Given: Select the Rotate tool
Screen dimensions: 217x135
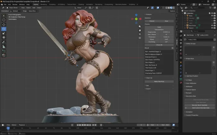Looking at the screenshot, I should (x=4, y=29).
